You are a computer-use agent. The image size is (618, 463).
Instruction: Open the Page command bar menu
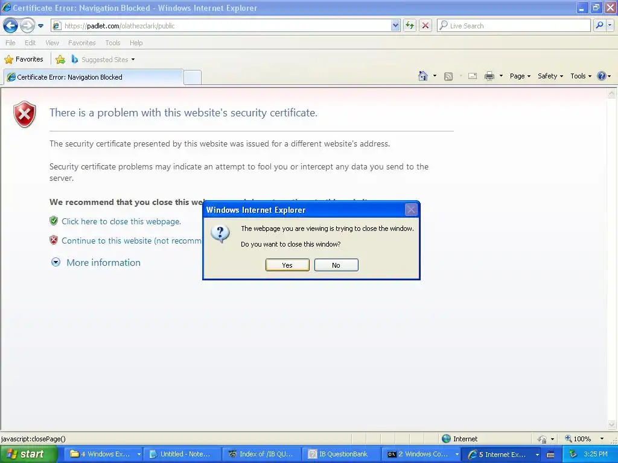(520, 76)
